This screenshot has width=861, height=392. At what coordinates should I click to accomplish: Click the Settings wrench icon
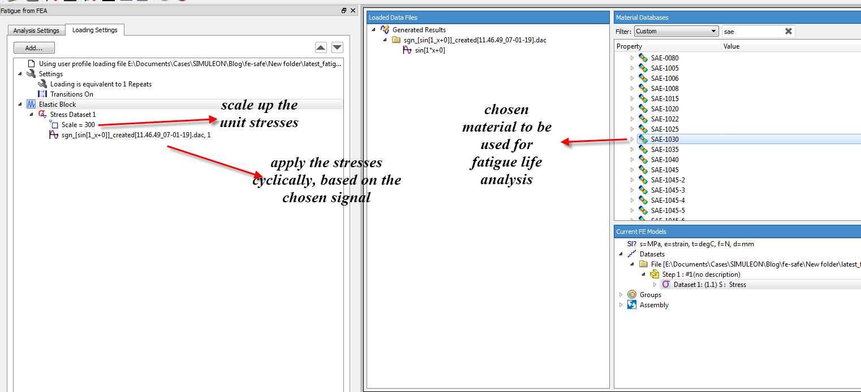(31, 73)
